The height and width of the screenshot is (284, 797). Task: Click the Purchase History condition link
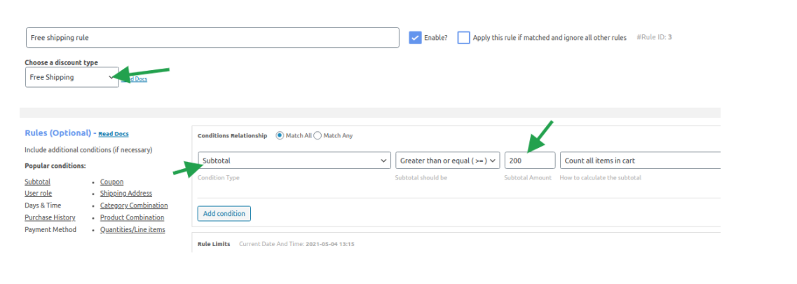click(x=50, y=217)
